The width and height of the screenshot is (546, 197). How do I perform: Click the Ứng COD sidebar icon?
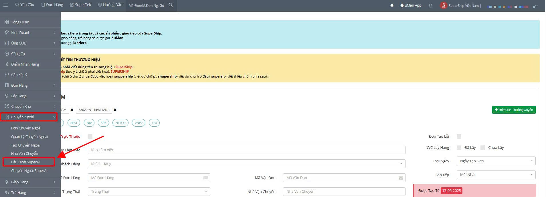(x=7, y=43)
